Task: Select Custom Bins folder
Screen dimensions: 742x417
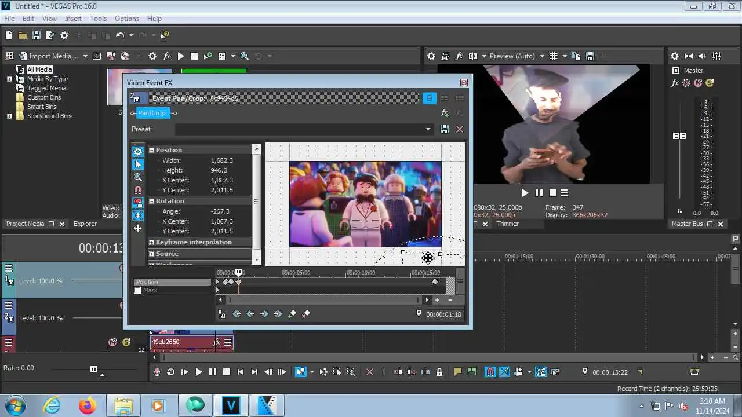Action: pyautogui.click(x=45, y=97)
